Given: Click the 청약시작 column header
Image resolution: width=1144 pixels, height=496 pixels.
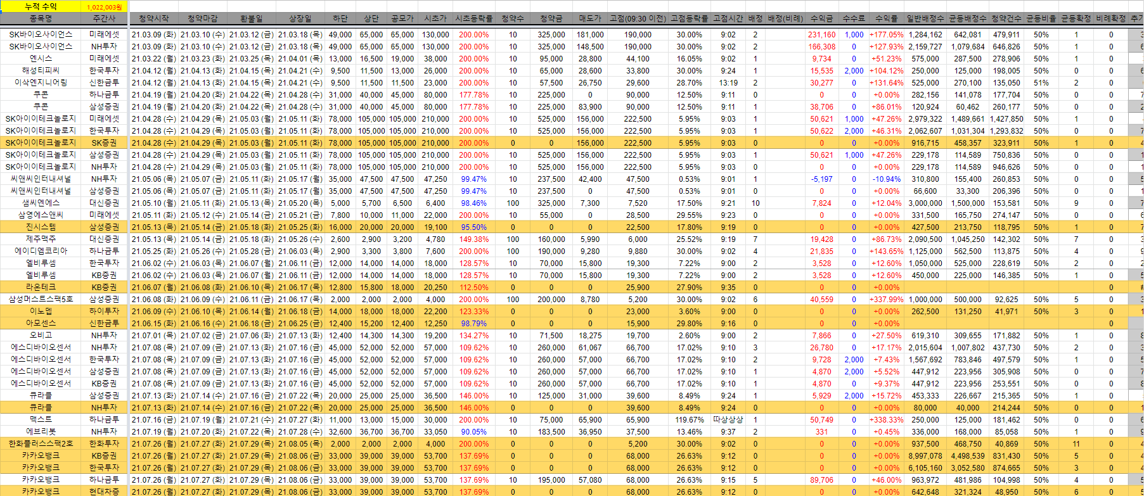Looking at the screenshot, I should click(x=154, y=18).
